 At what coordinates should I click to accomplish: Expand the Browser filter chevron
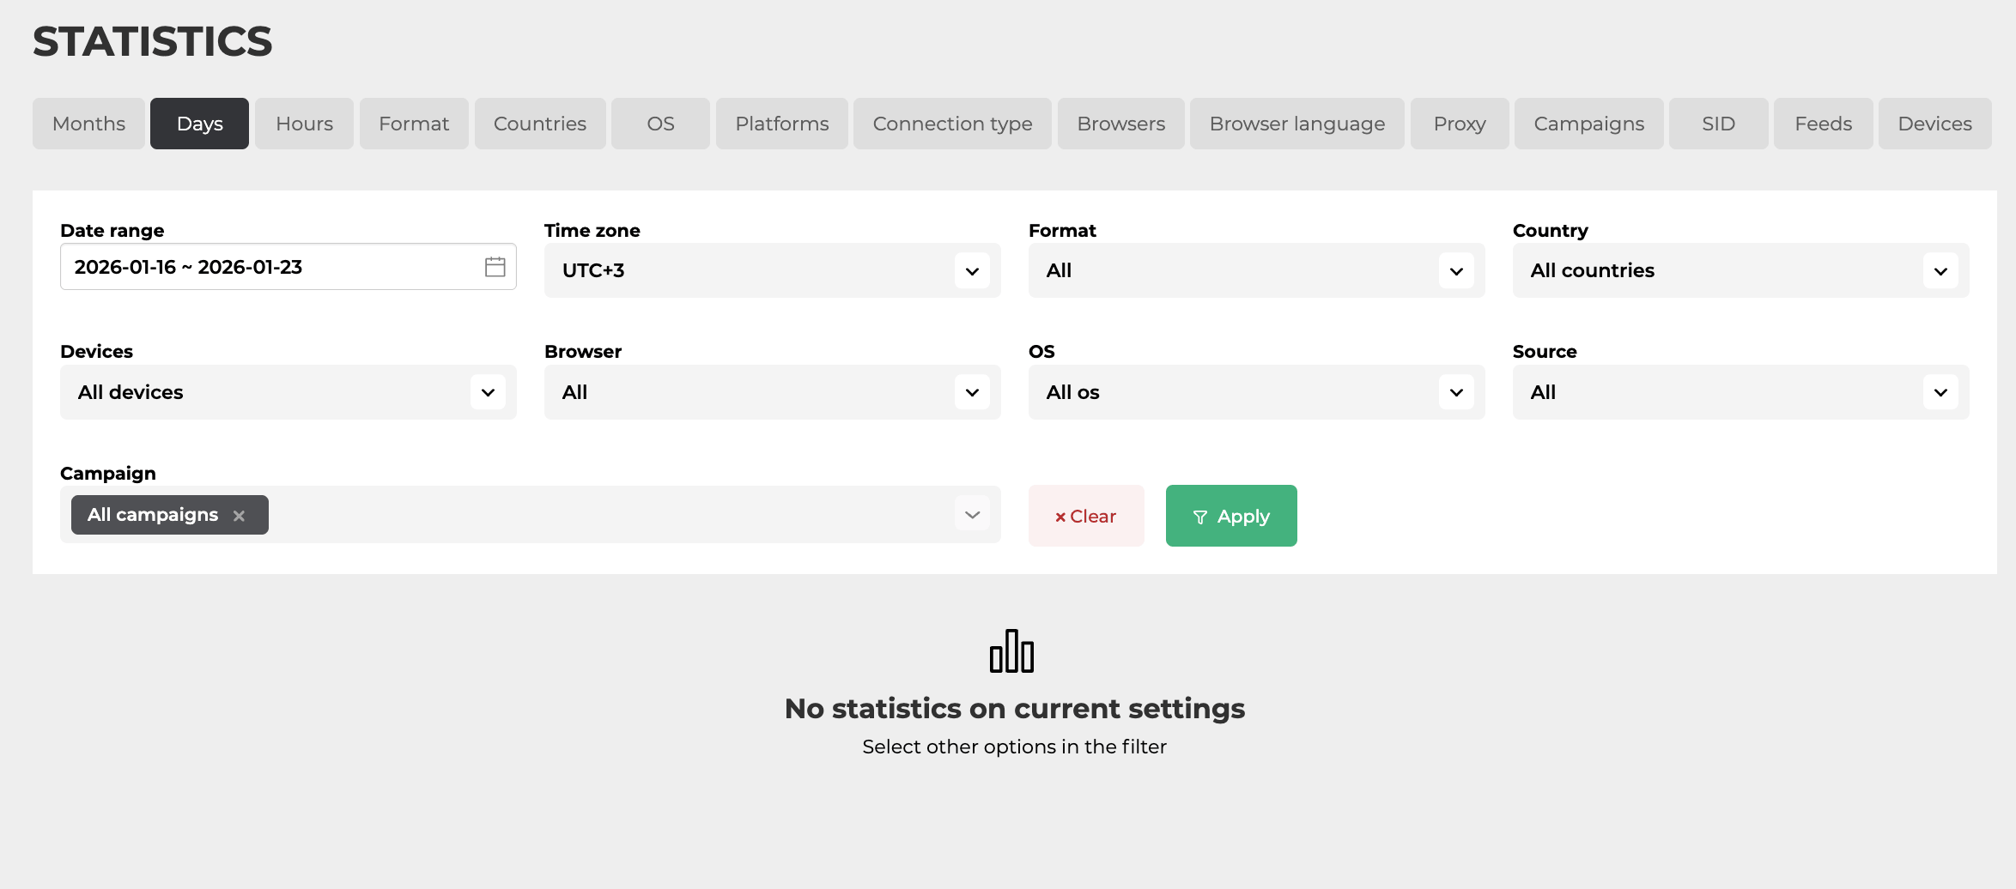[x=972, y=393]
